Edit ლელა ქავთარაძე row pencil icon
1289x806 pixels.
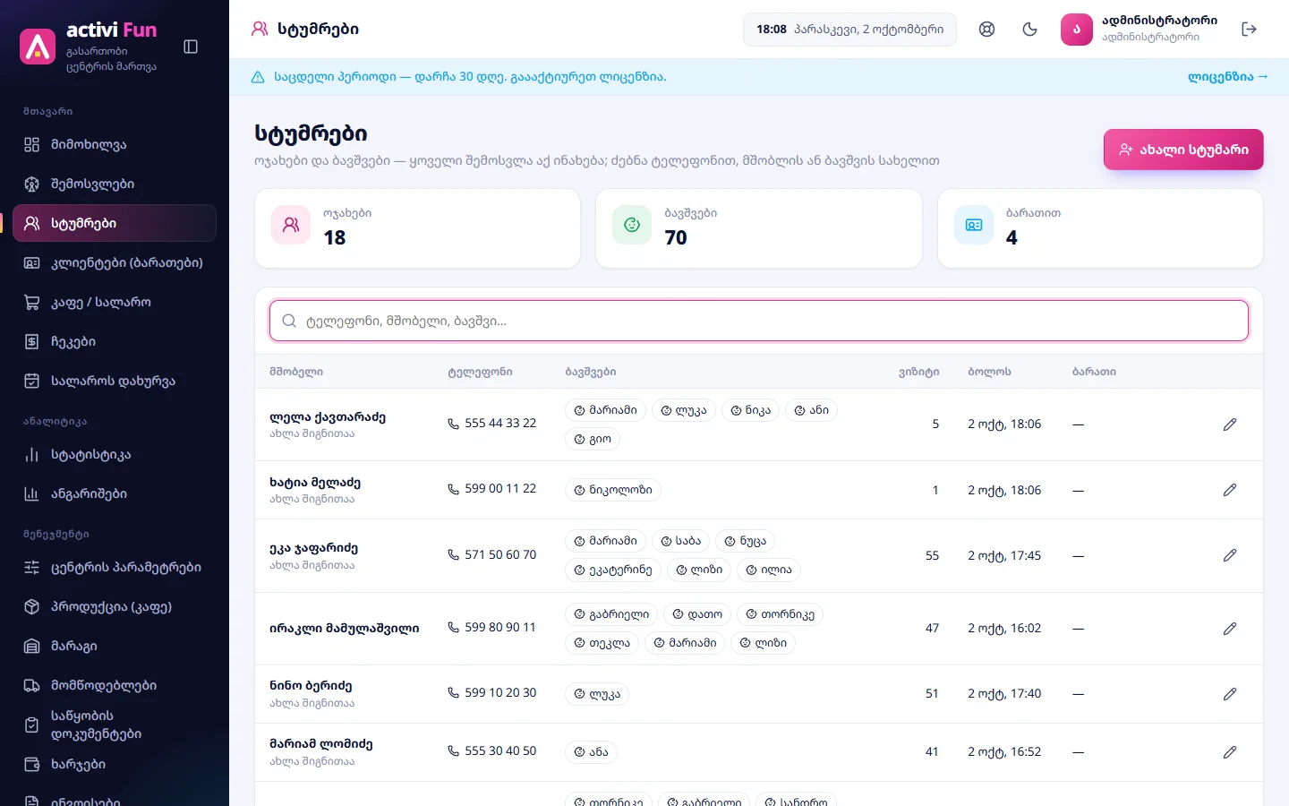pos(1230,424)
